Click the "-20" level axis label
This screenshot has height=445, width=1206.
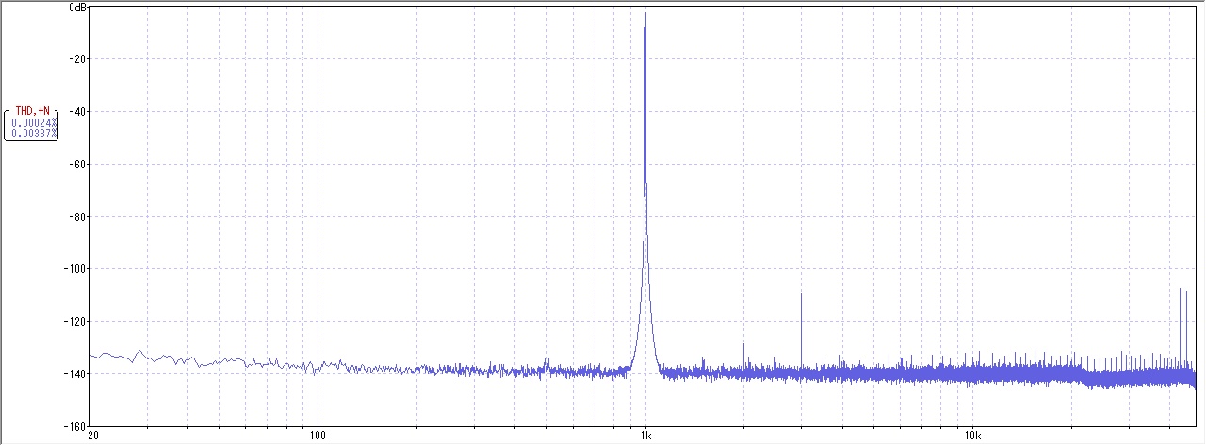coord(78,59)
